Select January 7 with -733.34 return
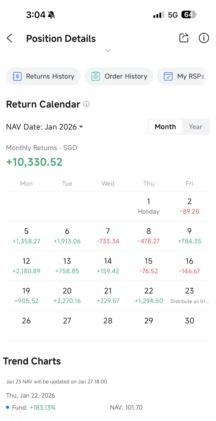Screen dimensions: 216x421 [x=108, y=236]
